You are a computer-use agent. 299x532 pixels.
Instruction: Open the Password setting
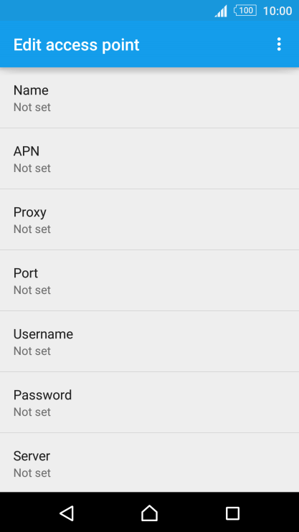click(149, 402)
